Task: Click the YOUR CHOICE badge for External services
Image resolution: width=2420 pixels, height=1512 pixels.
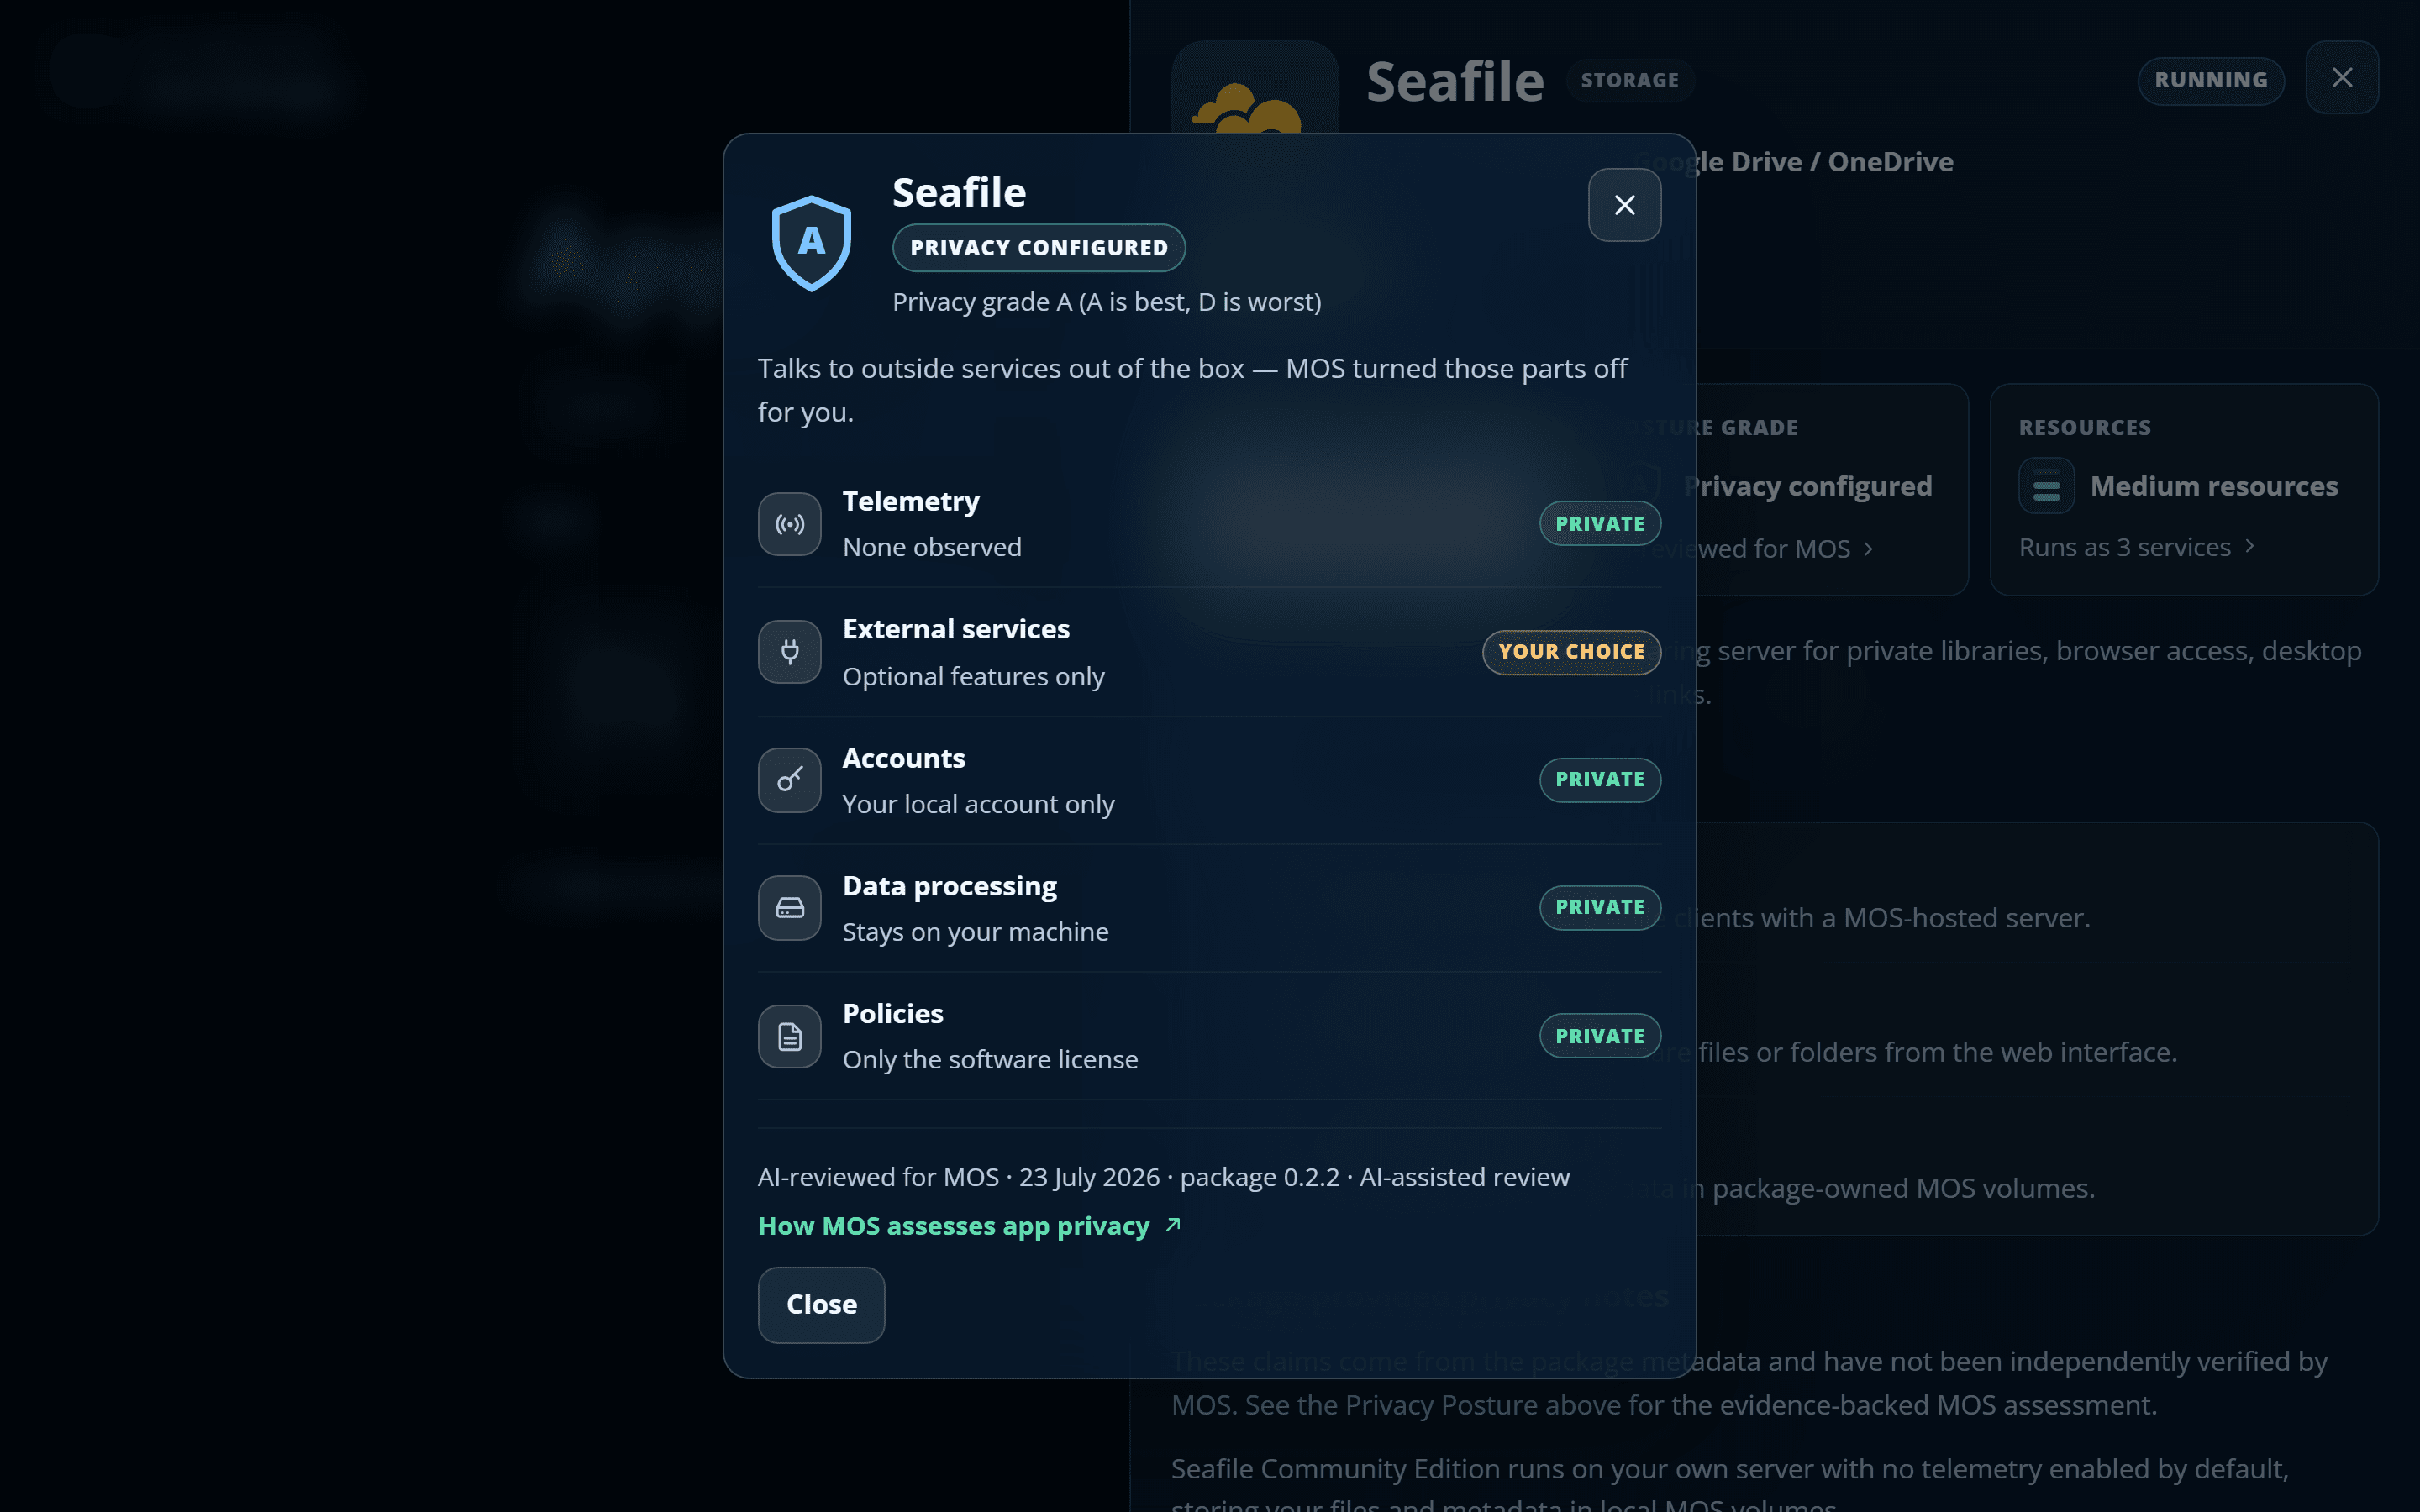Action: pos(1571,652)
